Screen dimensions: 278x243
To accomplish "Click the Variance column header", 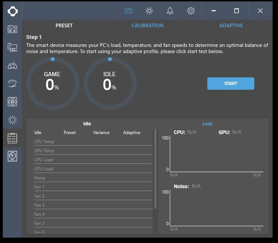I will pyautogui.click(x=101, y=133).
